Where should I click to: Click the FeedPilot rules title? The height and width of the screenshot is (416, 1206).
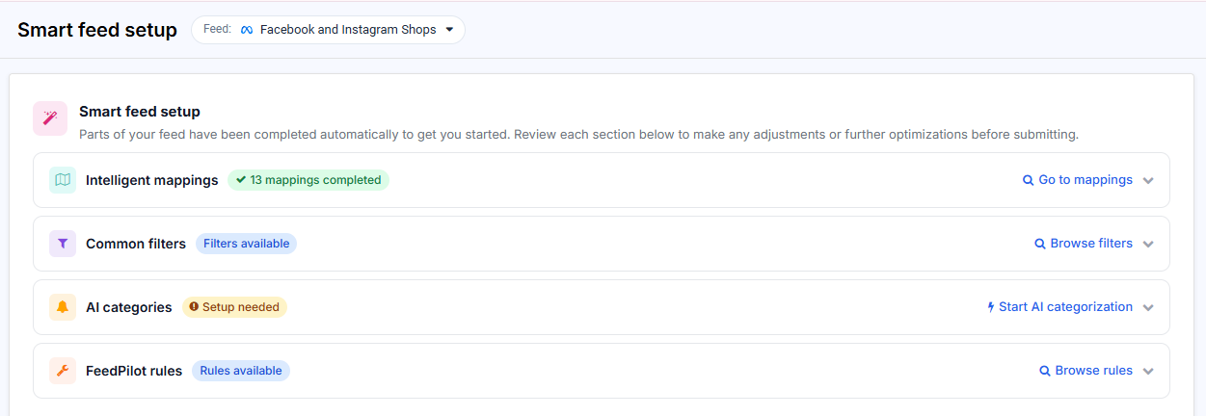134,371
